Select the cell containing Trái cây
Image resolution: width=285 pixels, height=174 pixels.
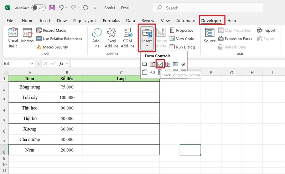click(30, 97)
